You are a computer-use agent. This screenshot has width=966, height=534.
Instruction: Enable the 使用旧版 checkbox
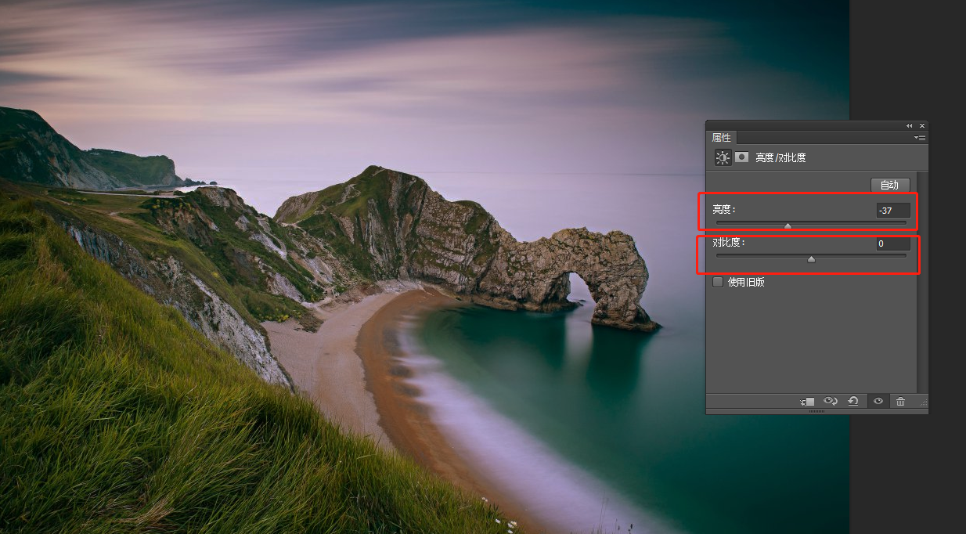(x=718, y=282)
